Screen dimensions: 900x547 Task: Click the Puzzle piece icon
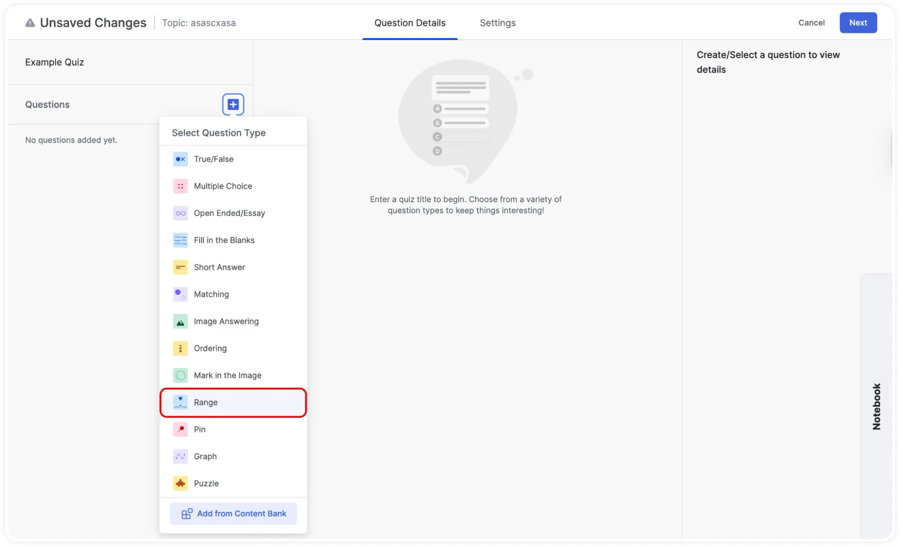[180, 483]
